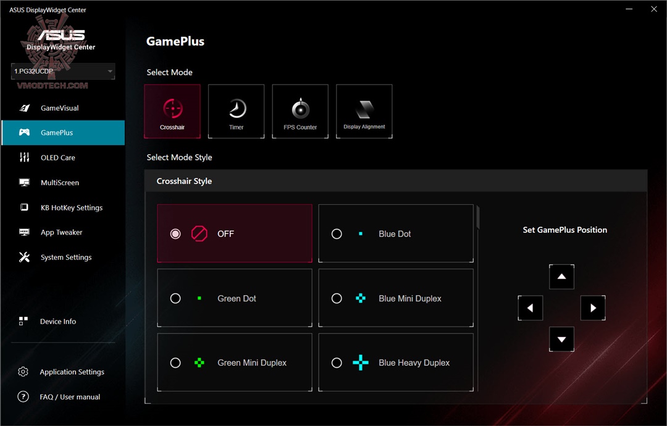
Task: Select the Blue Dot radio button
Action: pyautogui.click(x=337, y=234)
